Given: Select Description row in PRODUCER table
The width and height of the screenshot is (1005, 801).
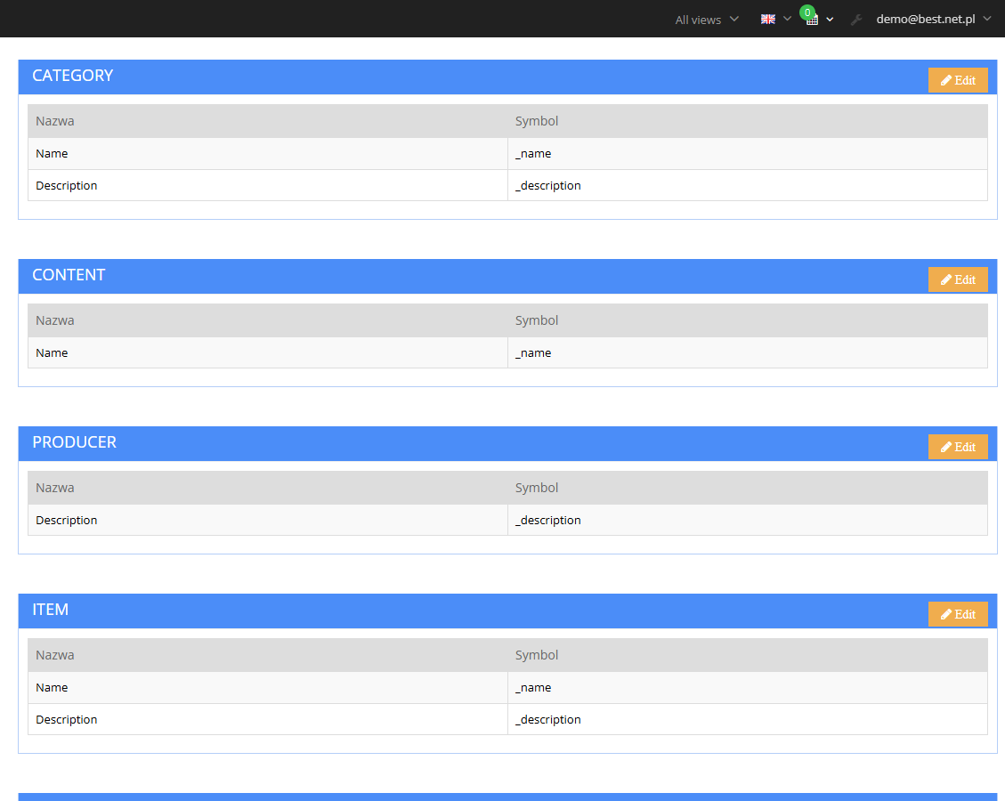Looking at the screenshot, I should click(507, 520).
